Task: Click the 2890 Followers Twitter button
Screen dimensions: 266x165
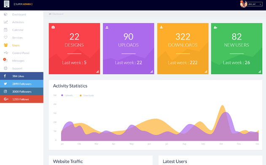Action: pos(22,84)
